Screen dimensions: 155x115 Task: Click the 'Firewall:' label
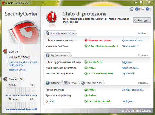[x=50, y=101]
